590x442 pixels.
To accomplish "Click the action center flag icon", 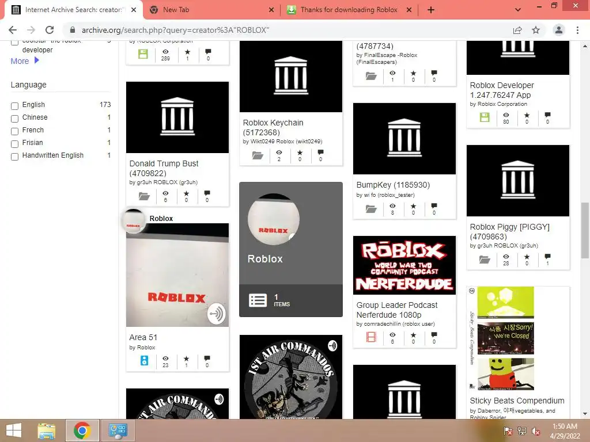I will tap(508, 431).
